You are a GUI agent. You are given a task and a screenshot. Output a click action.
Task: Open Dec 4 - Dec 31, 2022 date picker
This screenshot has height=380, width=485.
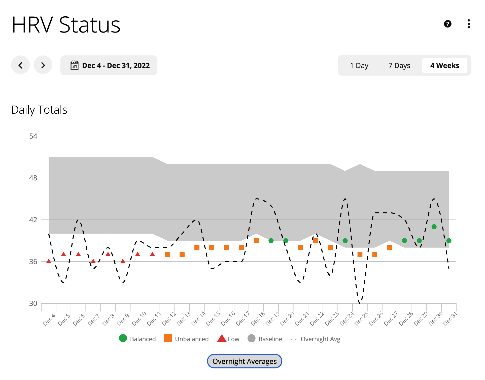(116, 66)
